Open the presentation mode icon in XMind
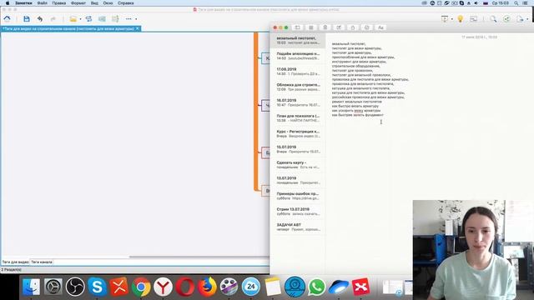The image size is (534, 300). click(445, 18)
